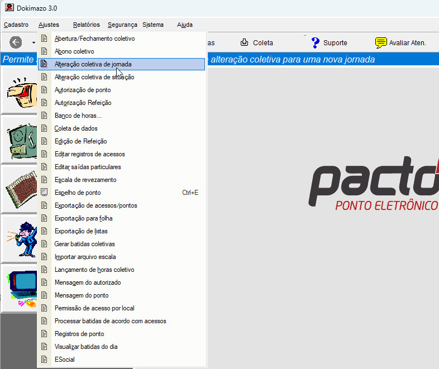The image size is (439, 369).
Task: Click the back arrow toolbar icon
Action: pos(16,42)
